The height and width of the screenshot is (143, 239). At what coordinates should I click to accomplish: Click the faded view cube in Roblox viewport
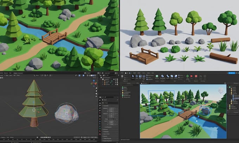(221, 91)
